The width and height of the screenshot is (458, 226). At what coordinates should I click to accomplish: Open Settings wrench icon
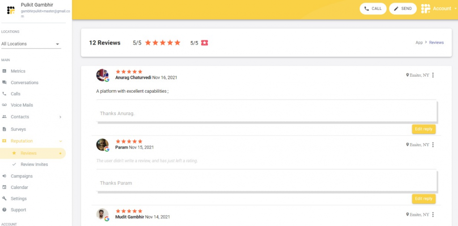(x=4, y=198)
